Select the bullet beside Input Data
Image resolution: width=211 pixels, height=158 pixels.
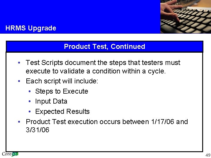(x=30, y=102)
